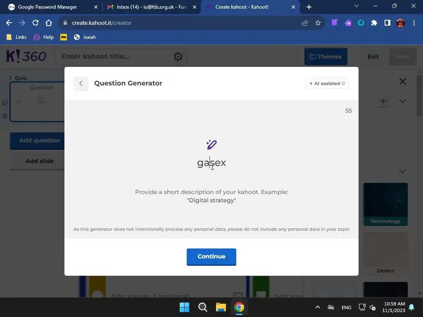The width and height of the screenshot is (423, 317).
Task: Click the AI assisted badge
Action: (327, 83)
